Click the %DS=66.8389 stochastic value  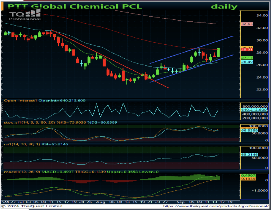(x=102, y=123)
